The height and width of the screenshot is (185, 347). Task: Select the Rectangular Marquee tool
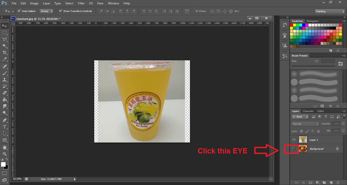5,33
